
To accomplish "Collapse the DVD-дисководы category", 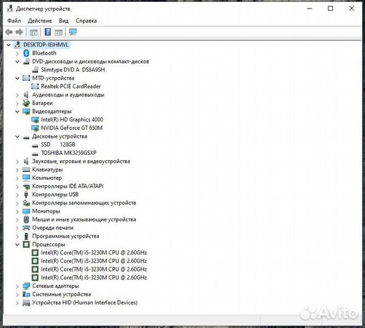I will point(17,62).
